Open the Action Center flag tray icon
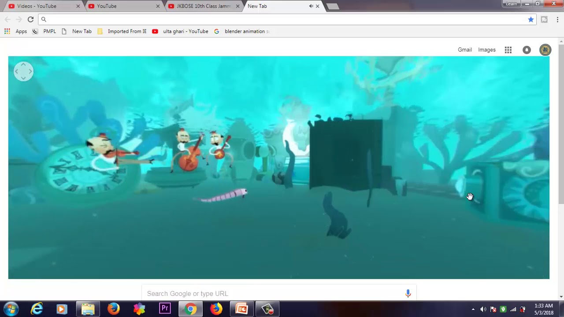564x317 pixels. point(493,309)
